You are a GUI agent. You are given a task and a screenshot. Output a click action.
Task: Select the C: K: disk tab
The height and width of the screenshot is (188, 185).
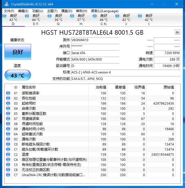pos(104,20)
